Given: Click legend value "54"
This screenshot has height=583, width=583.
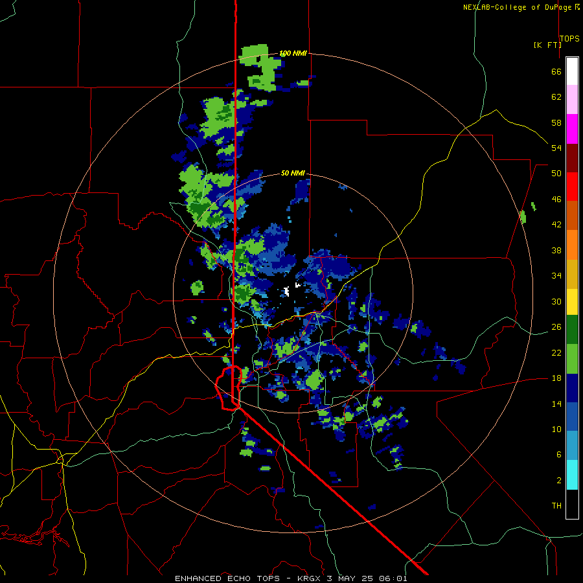Looking at the screenshot, I should 556,148.
